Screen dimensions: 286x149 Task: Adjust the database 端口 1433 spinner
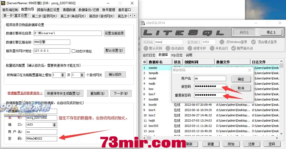(x=54, y=125)
